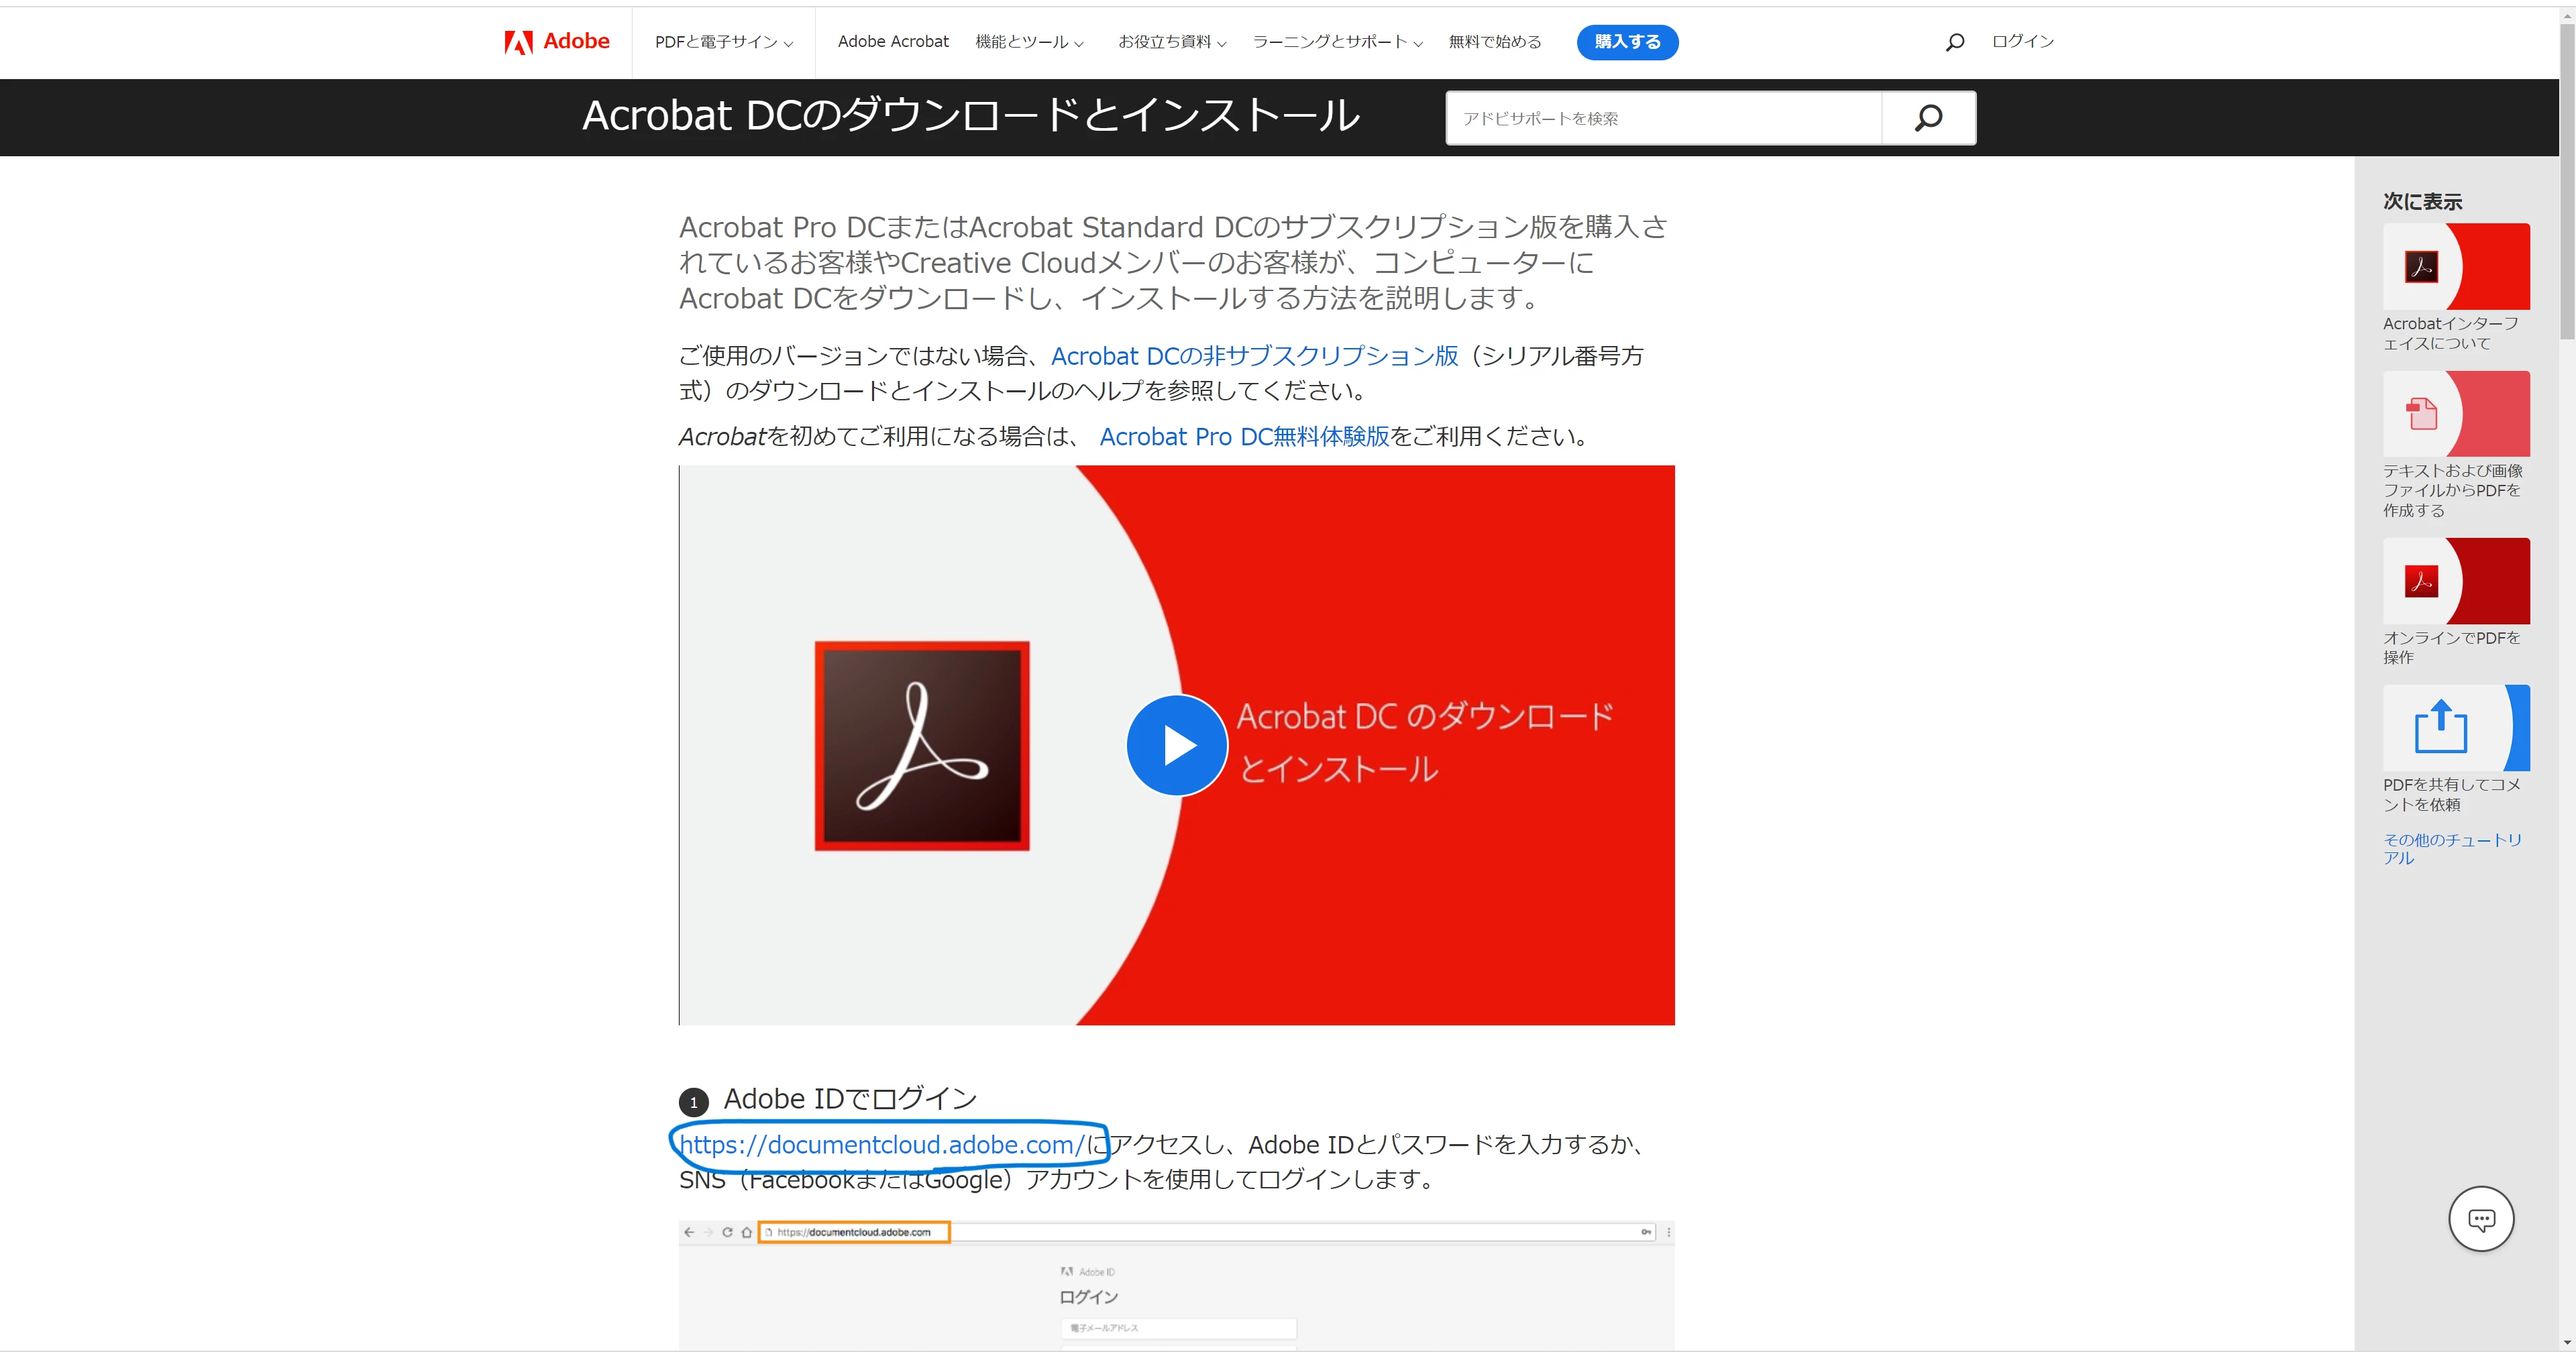Click the 購入する button
2576x1352 pixels.
click(x=1627, y=42)
